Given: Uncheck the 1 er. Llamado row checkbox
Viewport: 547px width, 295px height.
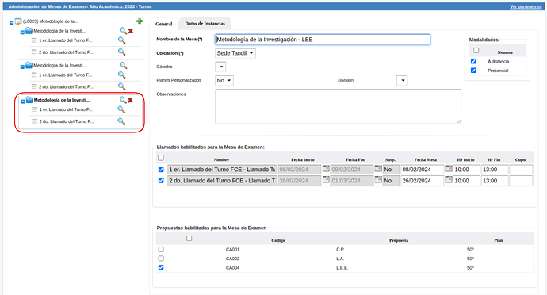Looking at the screenshot, I should pos(161,170).
